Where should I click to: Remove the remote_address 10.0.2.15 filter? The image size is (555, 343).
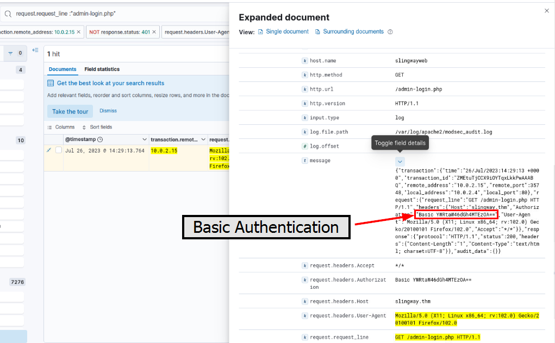[79, 33]
